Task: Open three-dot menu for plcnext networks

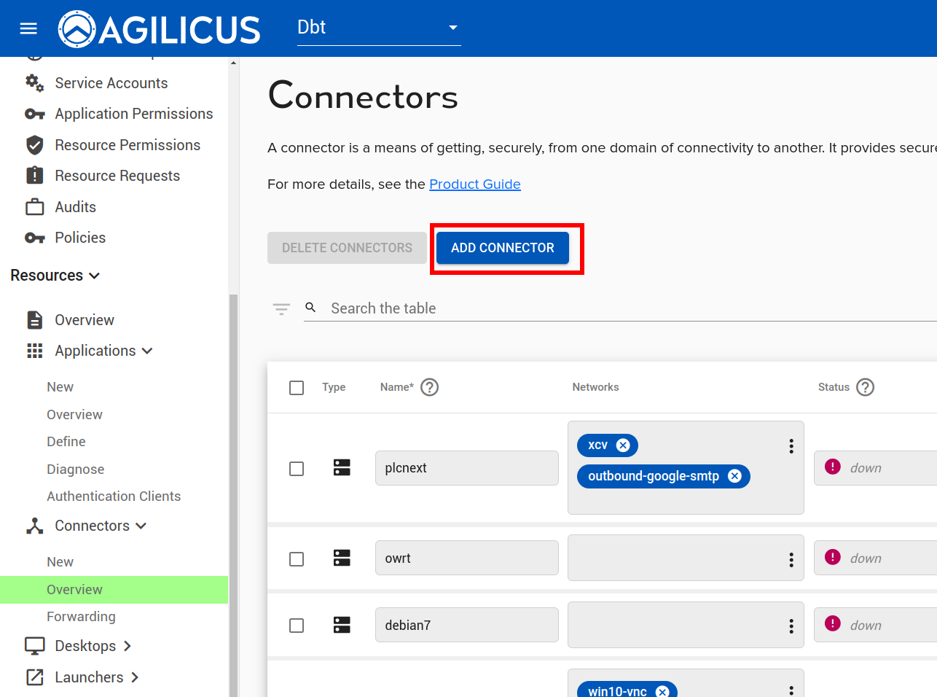Action: [x=791, y=446]
